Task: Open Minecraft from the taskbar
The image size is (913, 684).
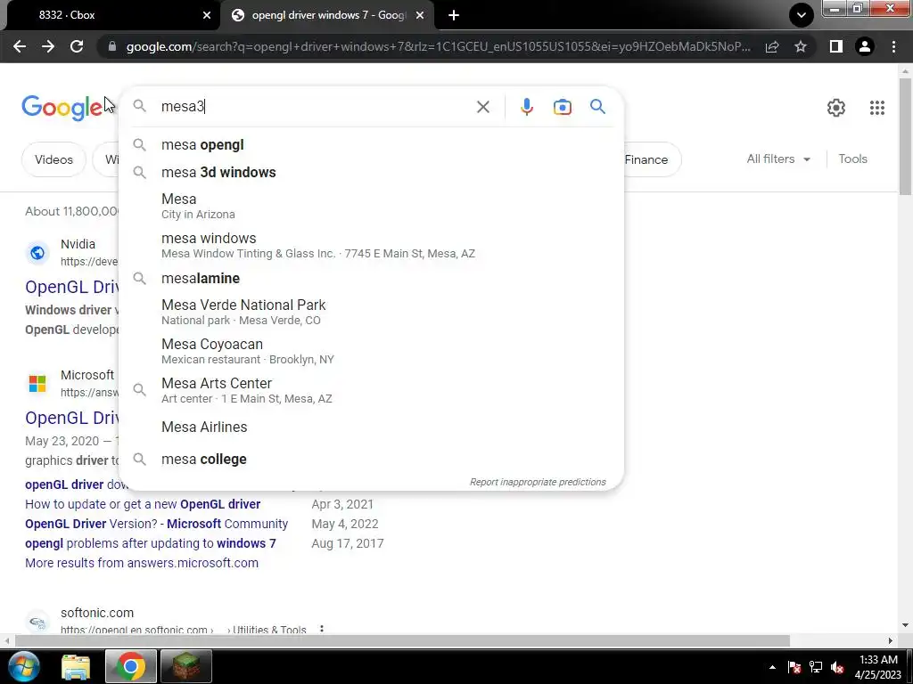Action: coord(185,666)
